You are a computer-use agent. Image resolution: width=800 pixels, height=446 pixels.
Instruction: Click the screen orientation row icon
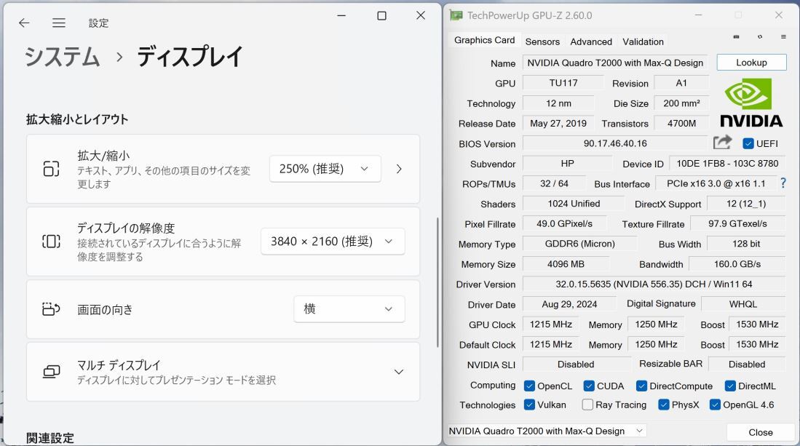tap(51, 309)
